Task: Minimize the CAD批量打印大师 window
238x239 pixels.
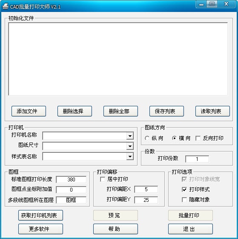Action: [x=201, y=4]
